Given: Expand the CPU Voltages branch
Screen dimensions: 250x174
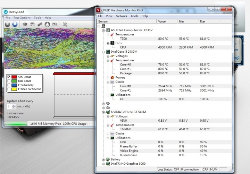Looking at the screenshot, I should (x=108, y=56).
